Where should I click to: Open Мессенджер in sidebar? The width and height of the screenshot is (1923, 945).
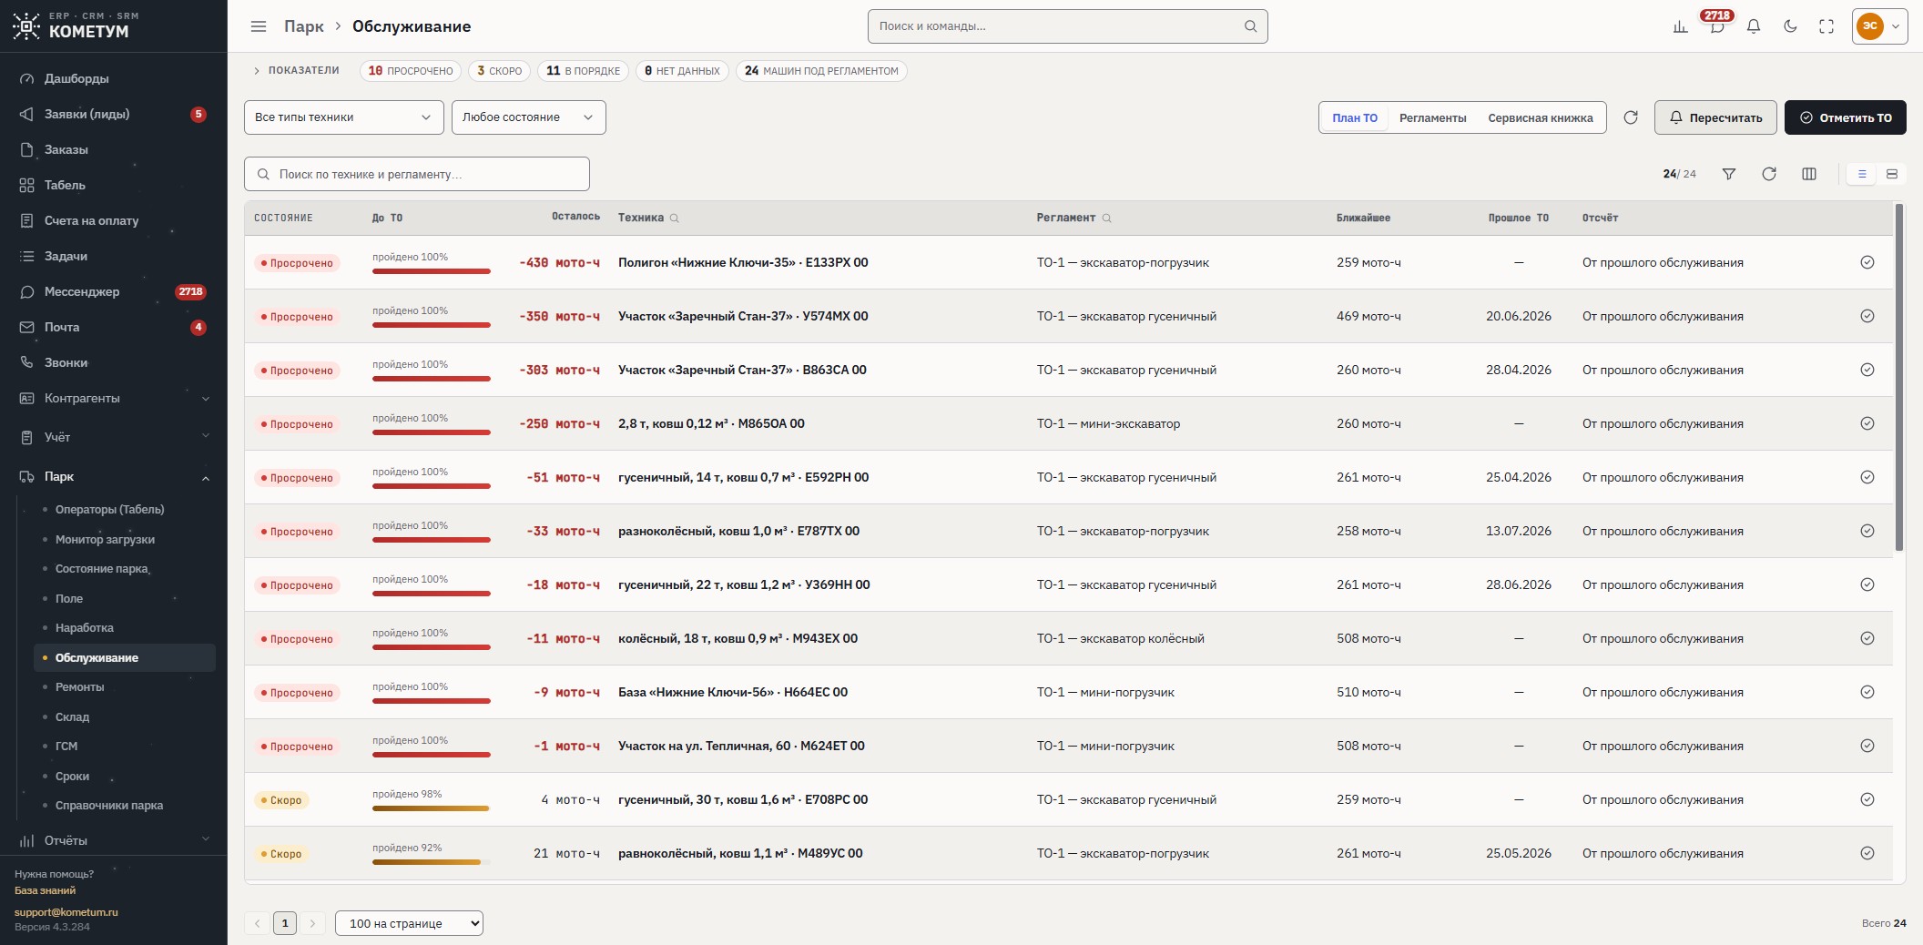(x=114, y=291)
